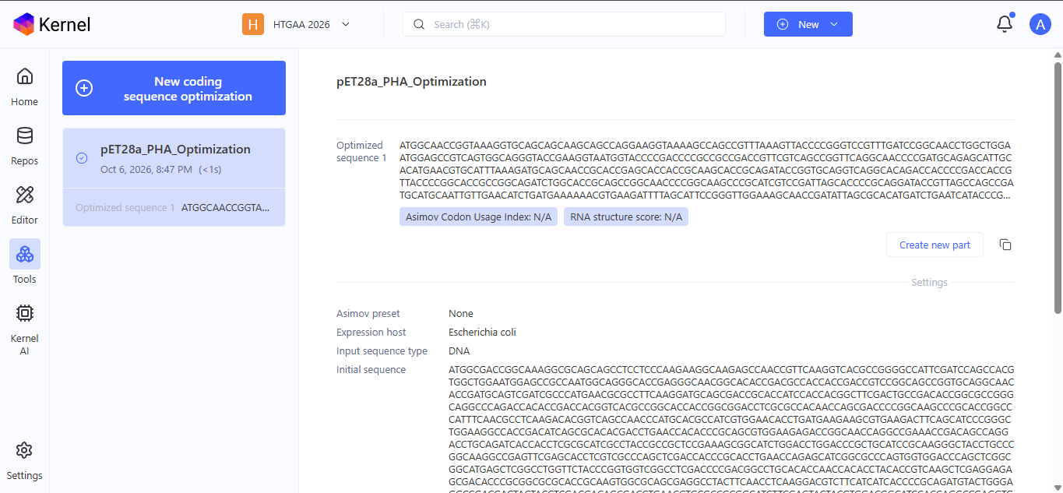Click the RNA structure score badge
Viewport: 1063px width, 493px height.
click(x=626, y=217)
